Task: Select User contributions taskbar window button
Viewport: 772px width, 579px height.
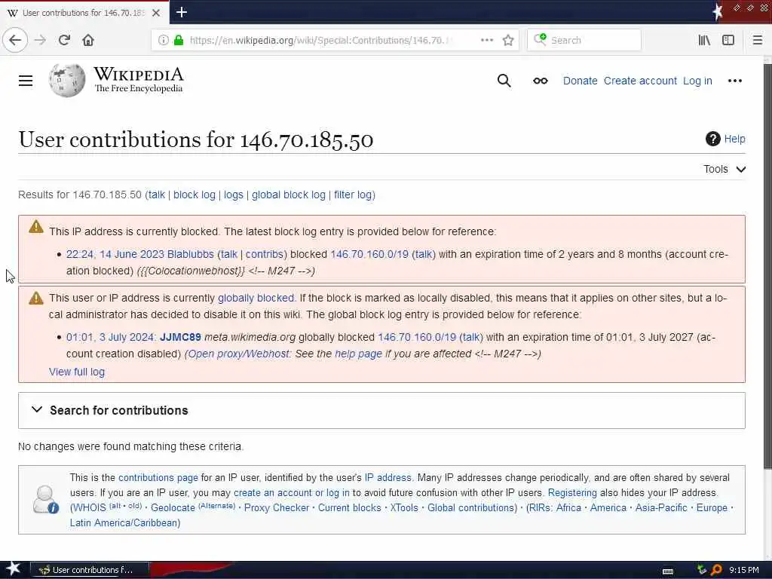Action: [89, 570]
